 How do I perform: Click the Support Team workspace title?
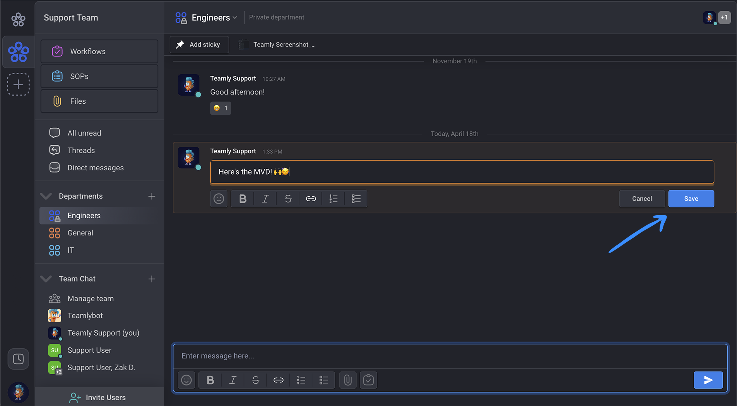[71, 17]
